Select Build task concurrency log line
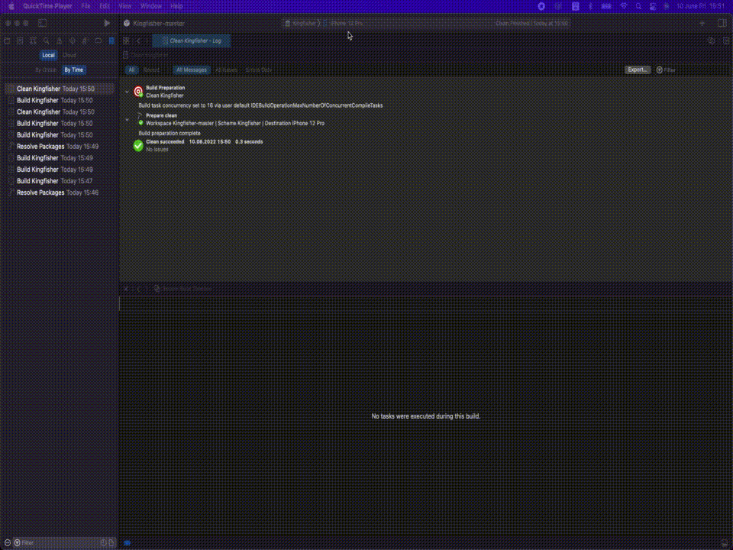This screenshot has width=733, height=550. [260, 105]
